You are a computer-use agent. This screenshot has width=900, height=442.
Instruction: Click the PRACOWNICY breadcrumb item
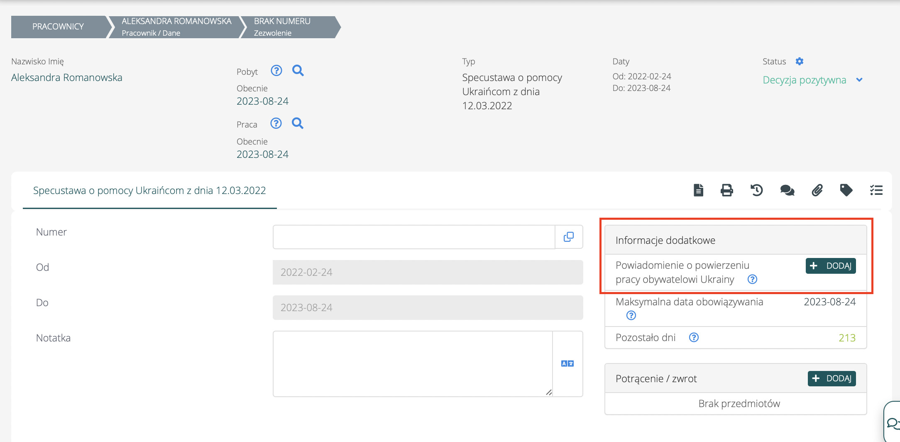pyautogui.click(x=58, y=27)
